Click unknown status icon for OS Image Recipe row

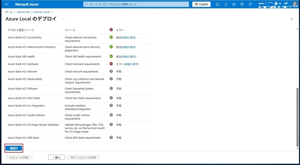coord(111,124)
